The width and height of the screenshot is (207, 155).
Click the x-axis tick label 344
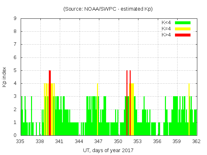point(79,141)
